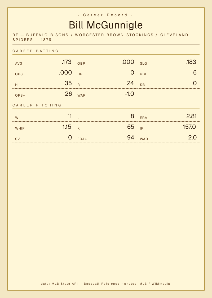The height and width of the screenshot is (298, 212).
Task: Click the hits stat showing 35
Action: click(x=43, y=83)
